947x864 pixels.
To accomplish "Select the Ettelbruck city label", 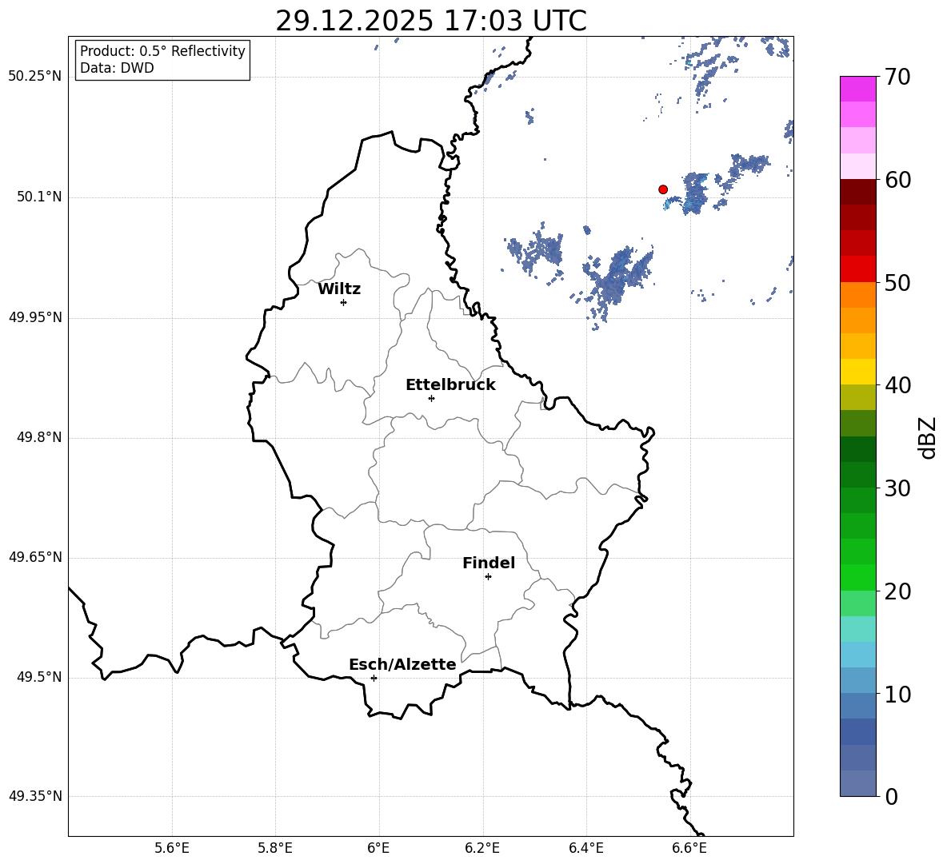I will click(x=450, y=385).
